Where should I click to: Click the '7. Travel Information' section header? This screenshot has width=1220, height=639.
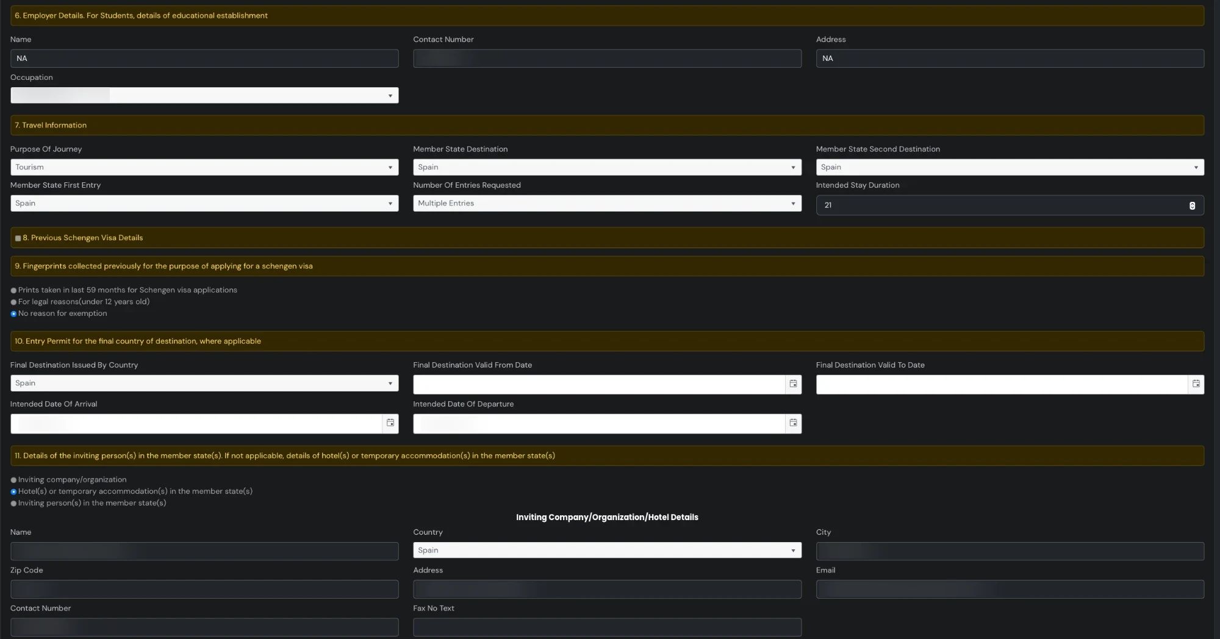(x=607, y=126)
